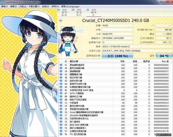
Task: Click the standard field ACS-2 | ATA8-ACS version 6
Action: (x=137, y=47)
